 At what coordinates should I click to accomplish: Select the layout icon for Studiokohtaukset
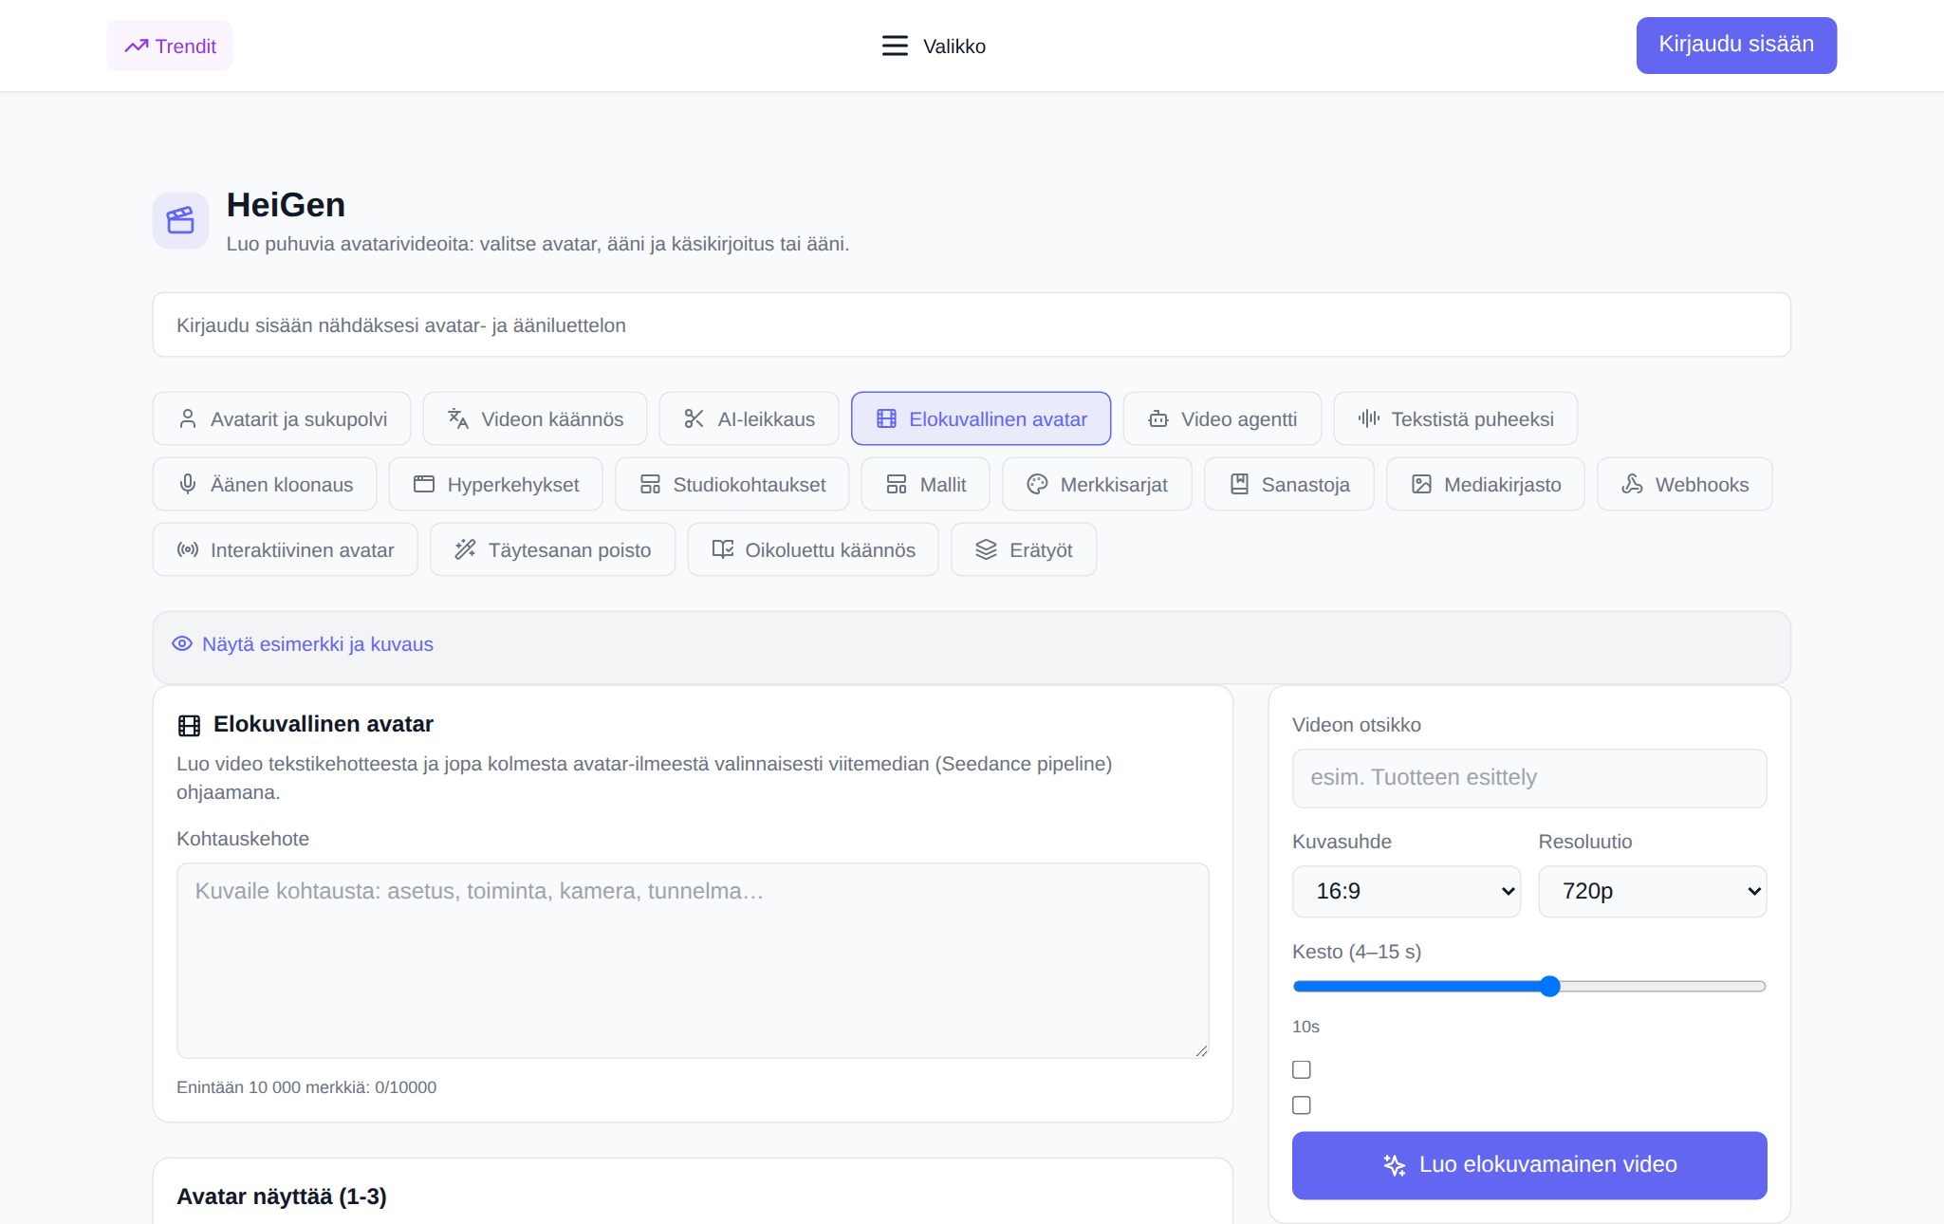(x=650, y=484)
